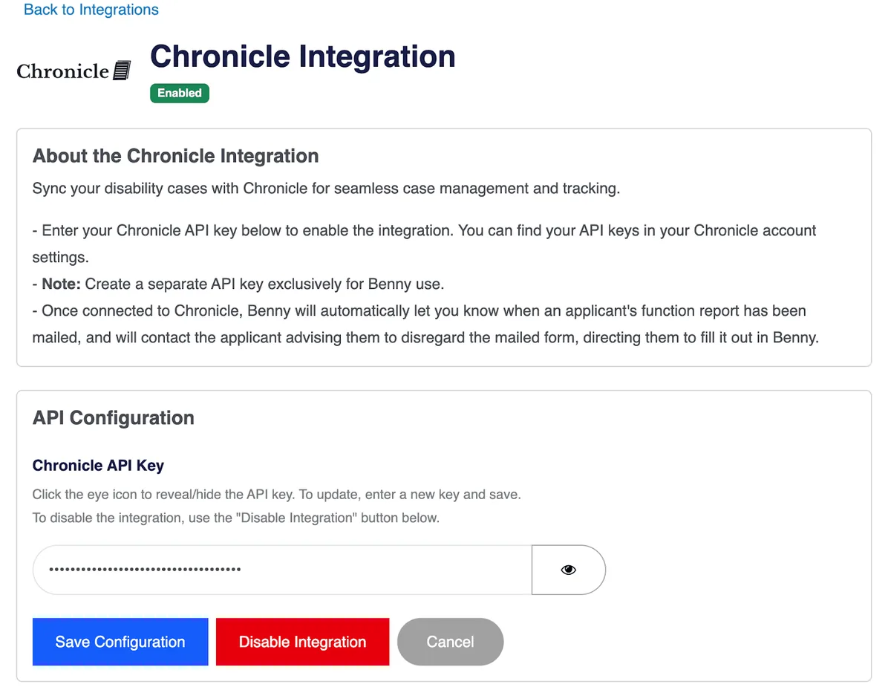Click the Chronicle Integration page title
891x690 pixels.
[302, 56]
